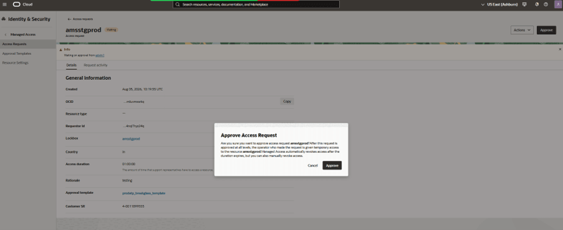The width and height of the screenshot is (563, 230).
Task: Open Approval Templates in sidebar
Action: pyautogui.click(x=17, y=54)
